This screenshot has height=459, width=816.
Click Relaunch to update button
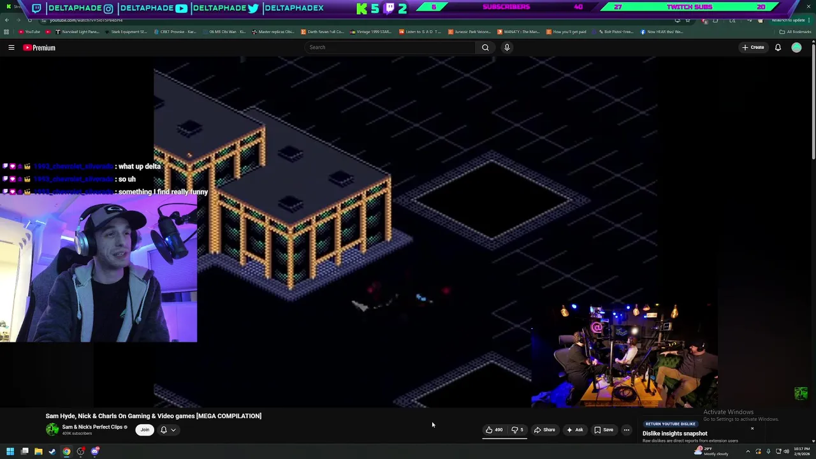coord(791,20)
